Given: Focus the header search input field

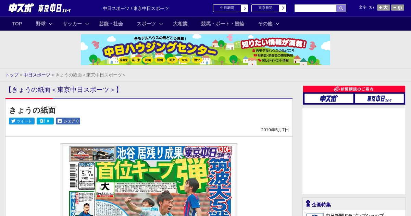Looking at the screenshot, I should pyautogui.click(x=315, y=8).
